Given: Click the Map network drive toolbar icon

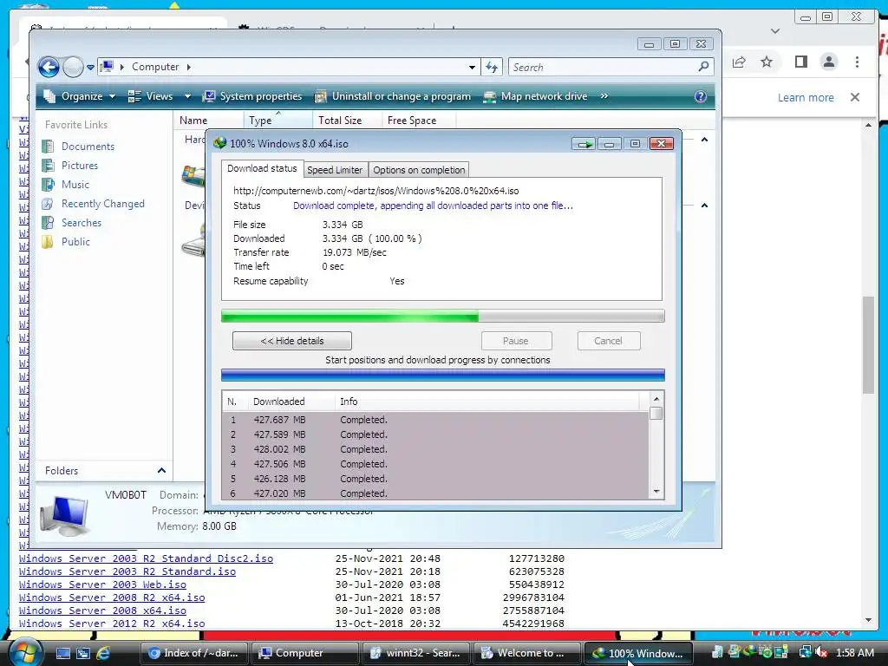Looking at the screenshot, I should pyautogui.click(x=489, y=96).
